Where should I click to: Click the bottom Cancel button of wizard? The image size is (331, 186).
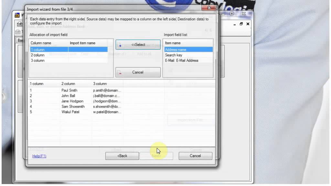click(x=195, y=156)
